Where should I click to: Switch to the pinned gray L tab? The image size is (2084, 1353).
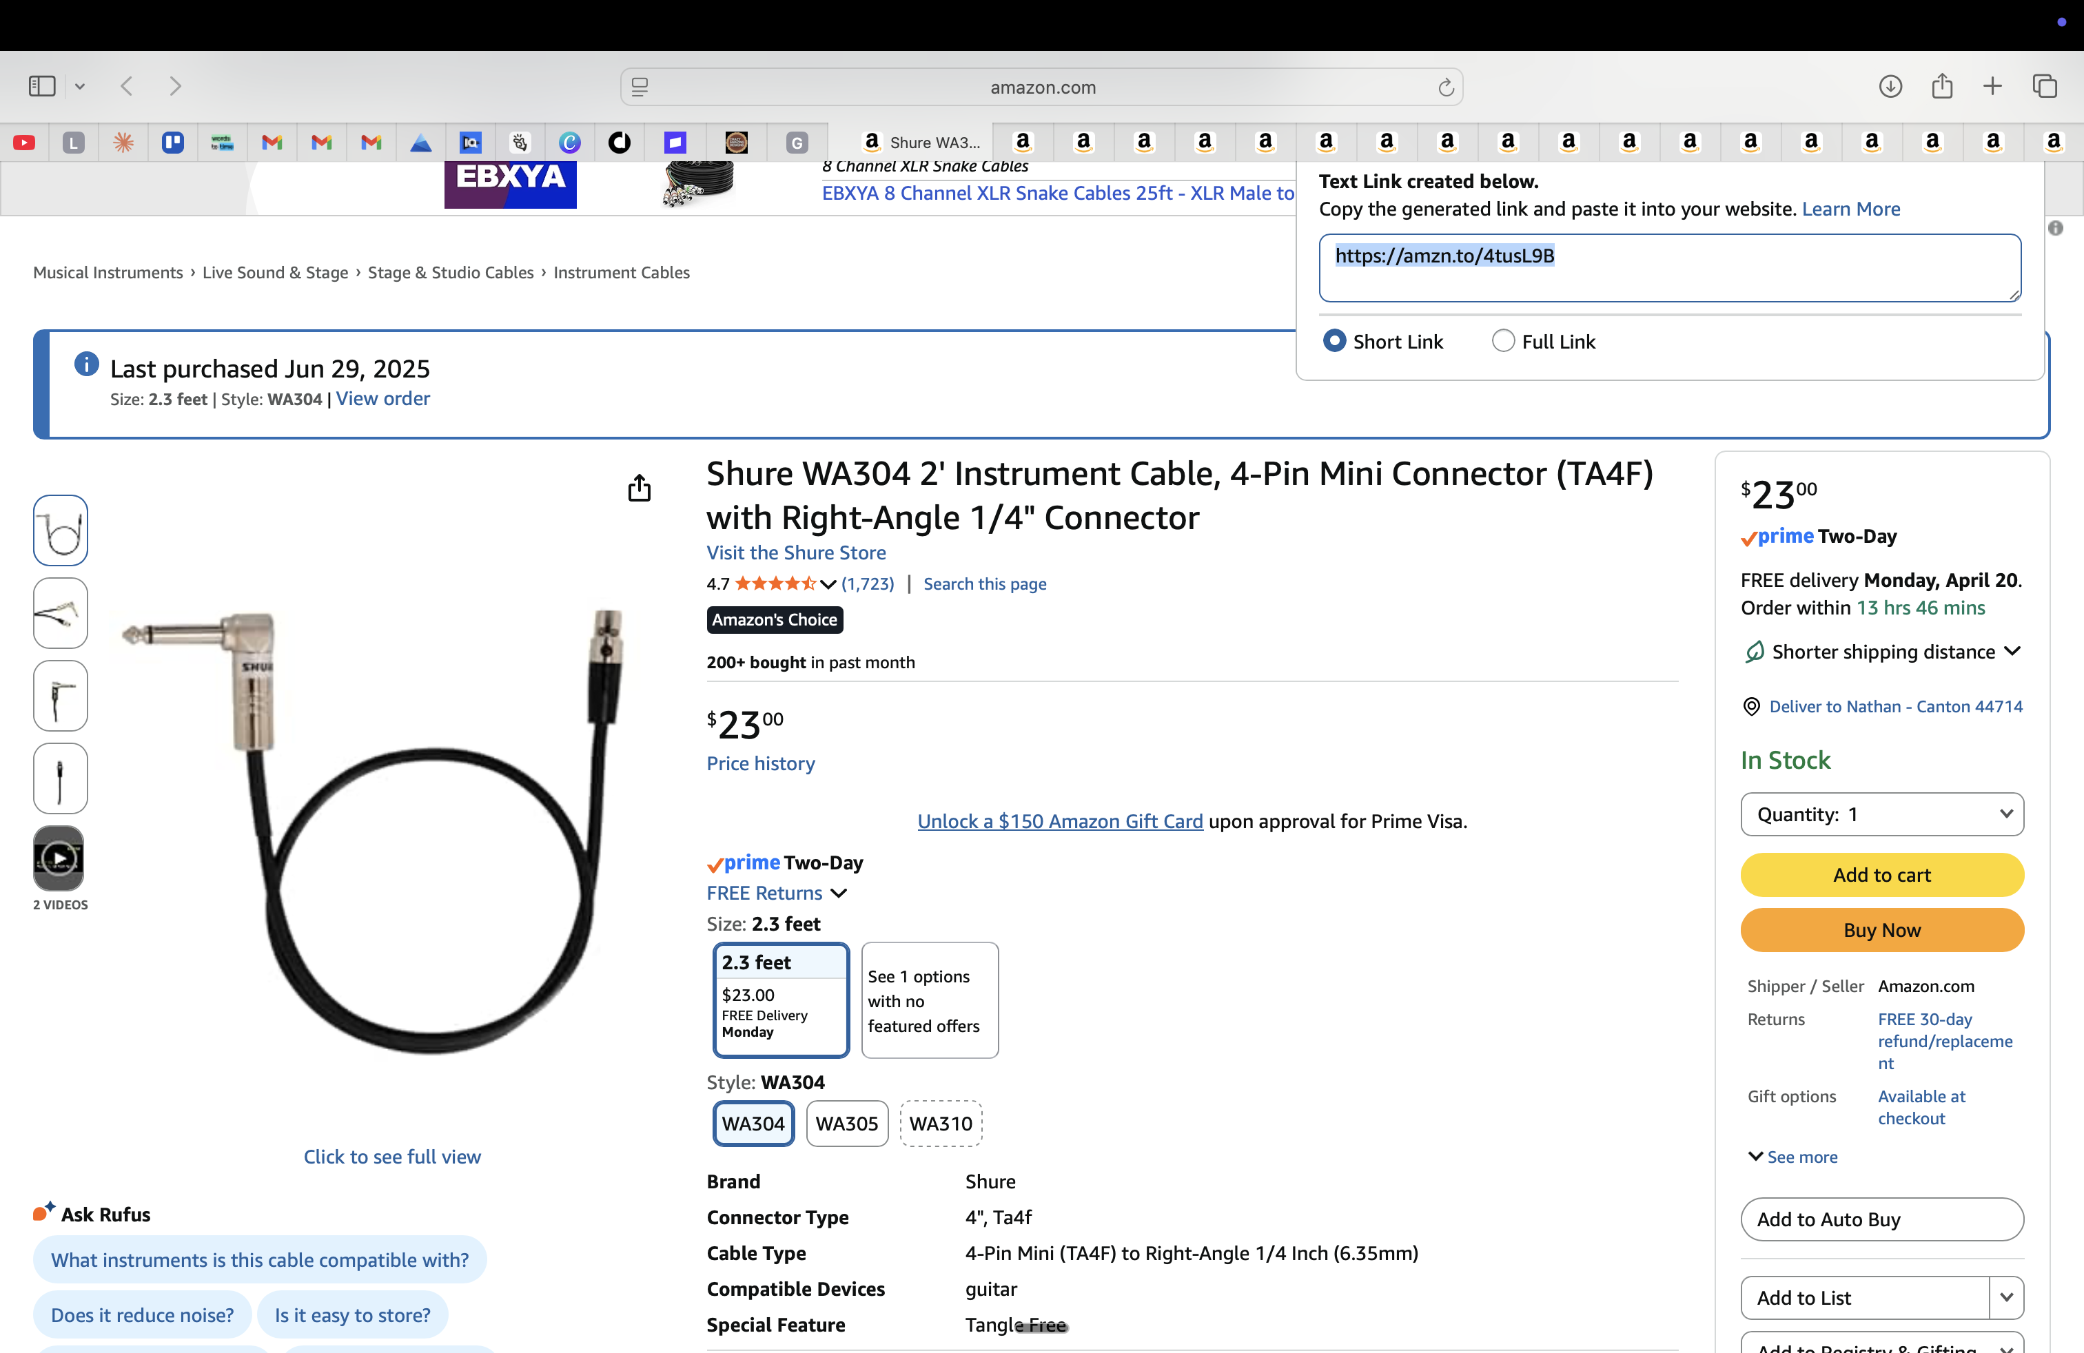[74, 143]
